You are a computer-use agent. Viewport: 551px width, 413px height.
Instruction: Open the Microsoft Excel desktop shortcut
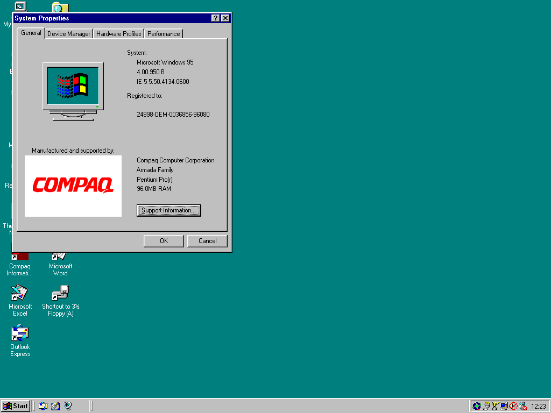20,301
